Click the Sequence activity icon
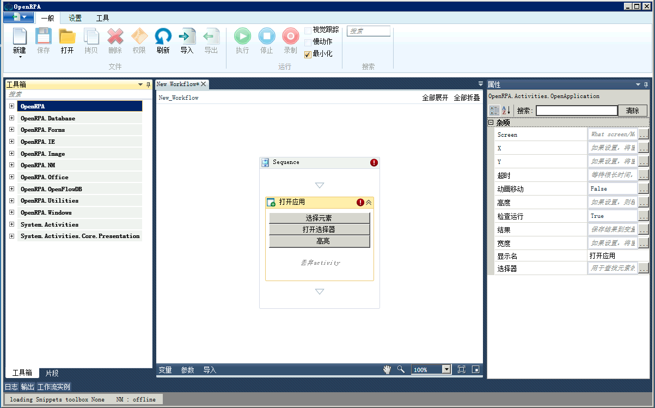The width and height of the screenshot is (655, 408). click(265, 162)
